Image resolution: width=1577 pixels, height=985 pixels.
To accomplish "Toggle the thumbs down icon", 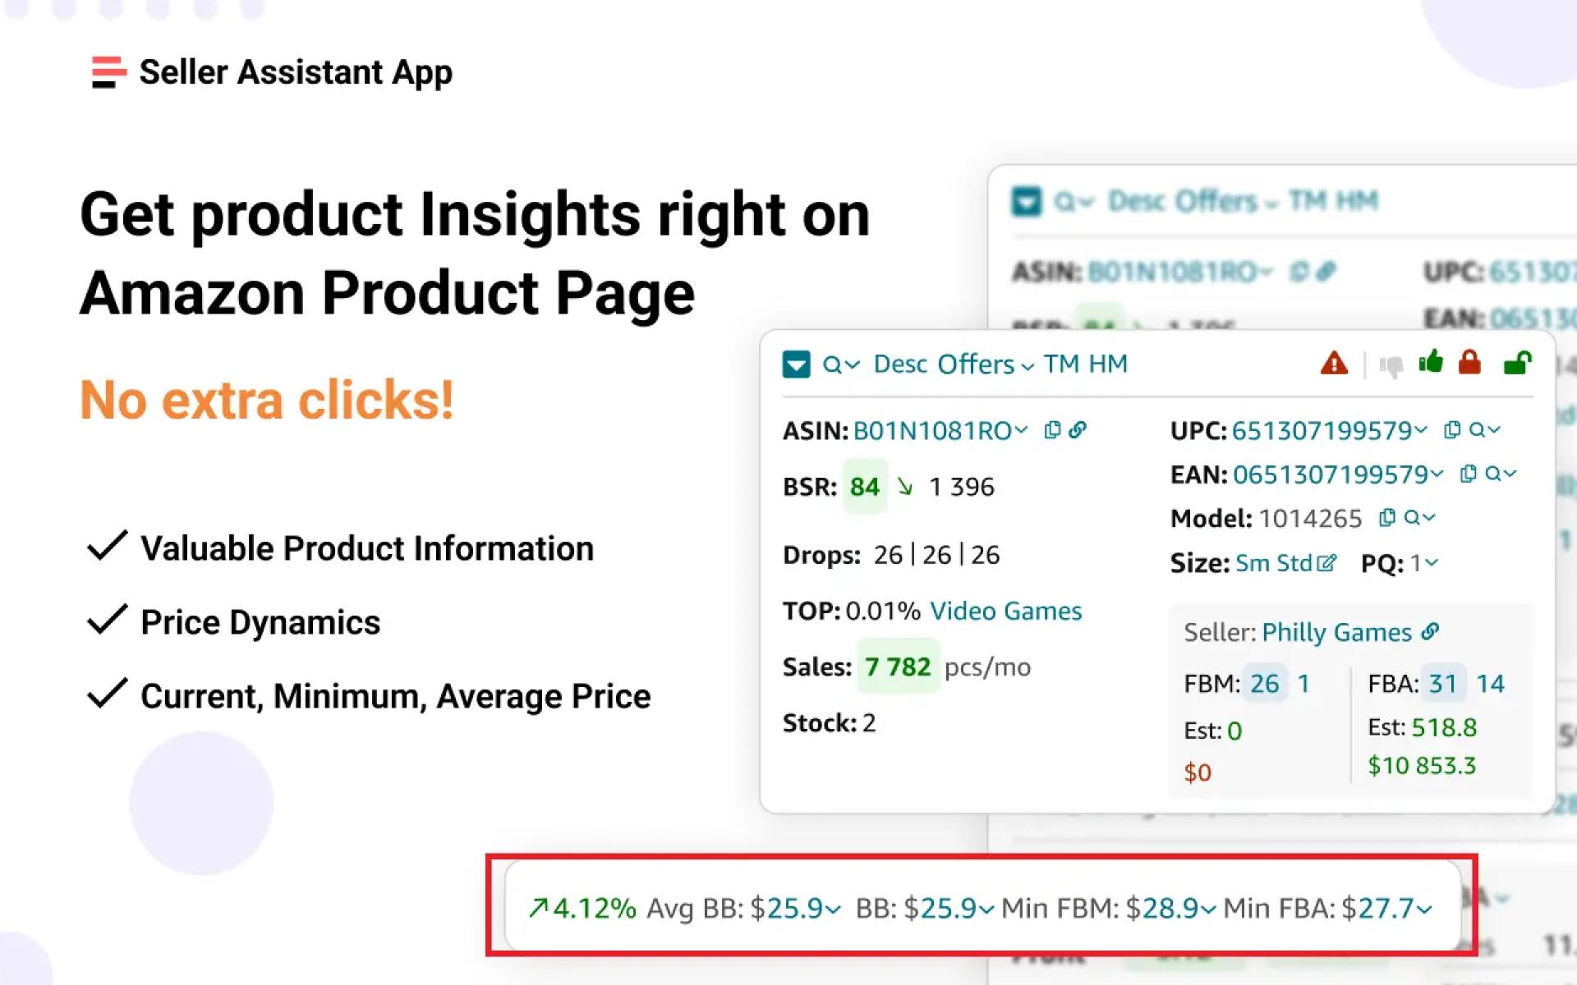I will pos(1391,364).
